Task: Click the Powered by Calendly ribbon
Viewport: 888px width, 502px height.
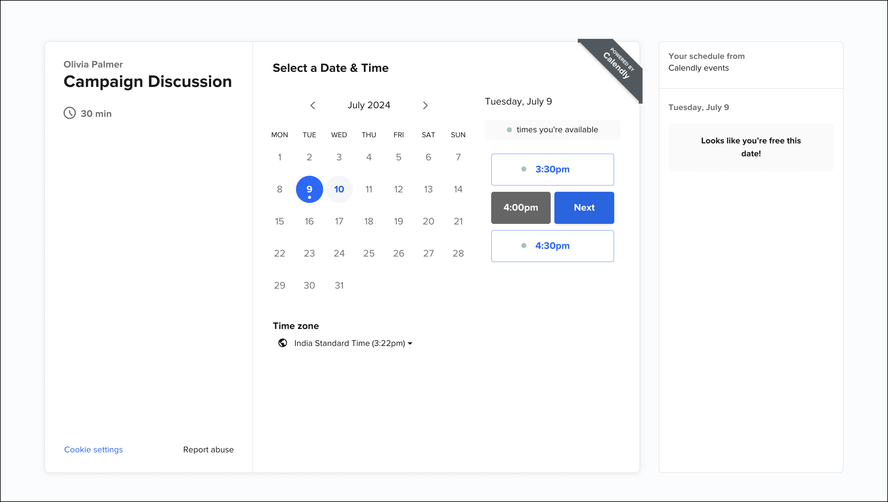Action: click(x=618, y=65)
